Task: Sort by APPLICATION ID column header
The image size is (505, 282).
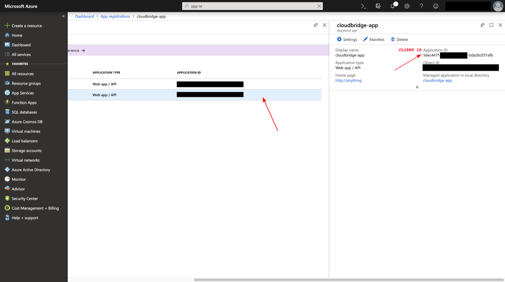Action: tap(189, 73)
